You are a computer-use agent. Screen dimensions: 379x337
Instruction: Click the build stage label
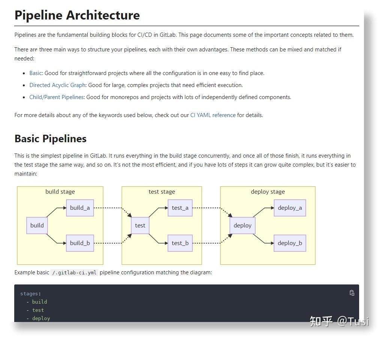(x=60, y=192)
